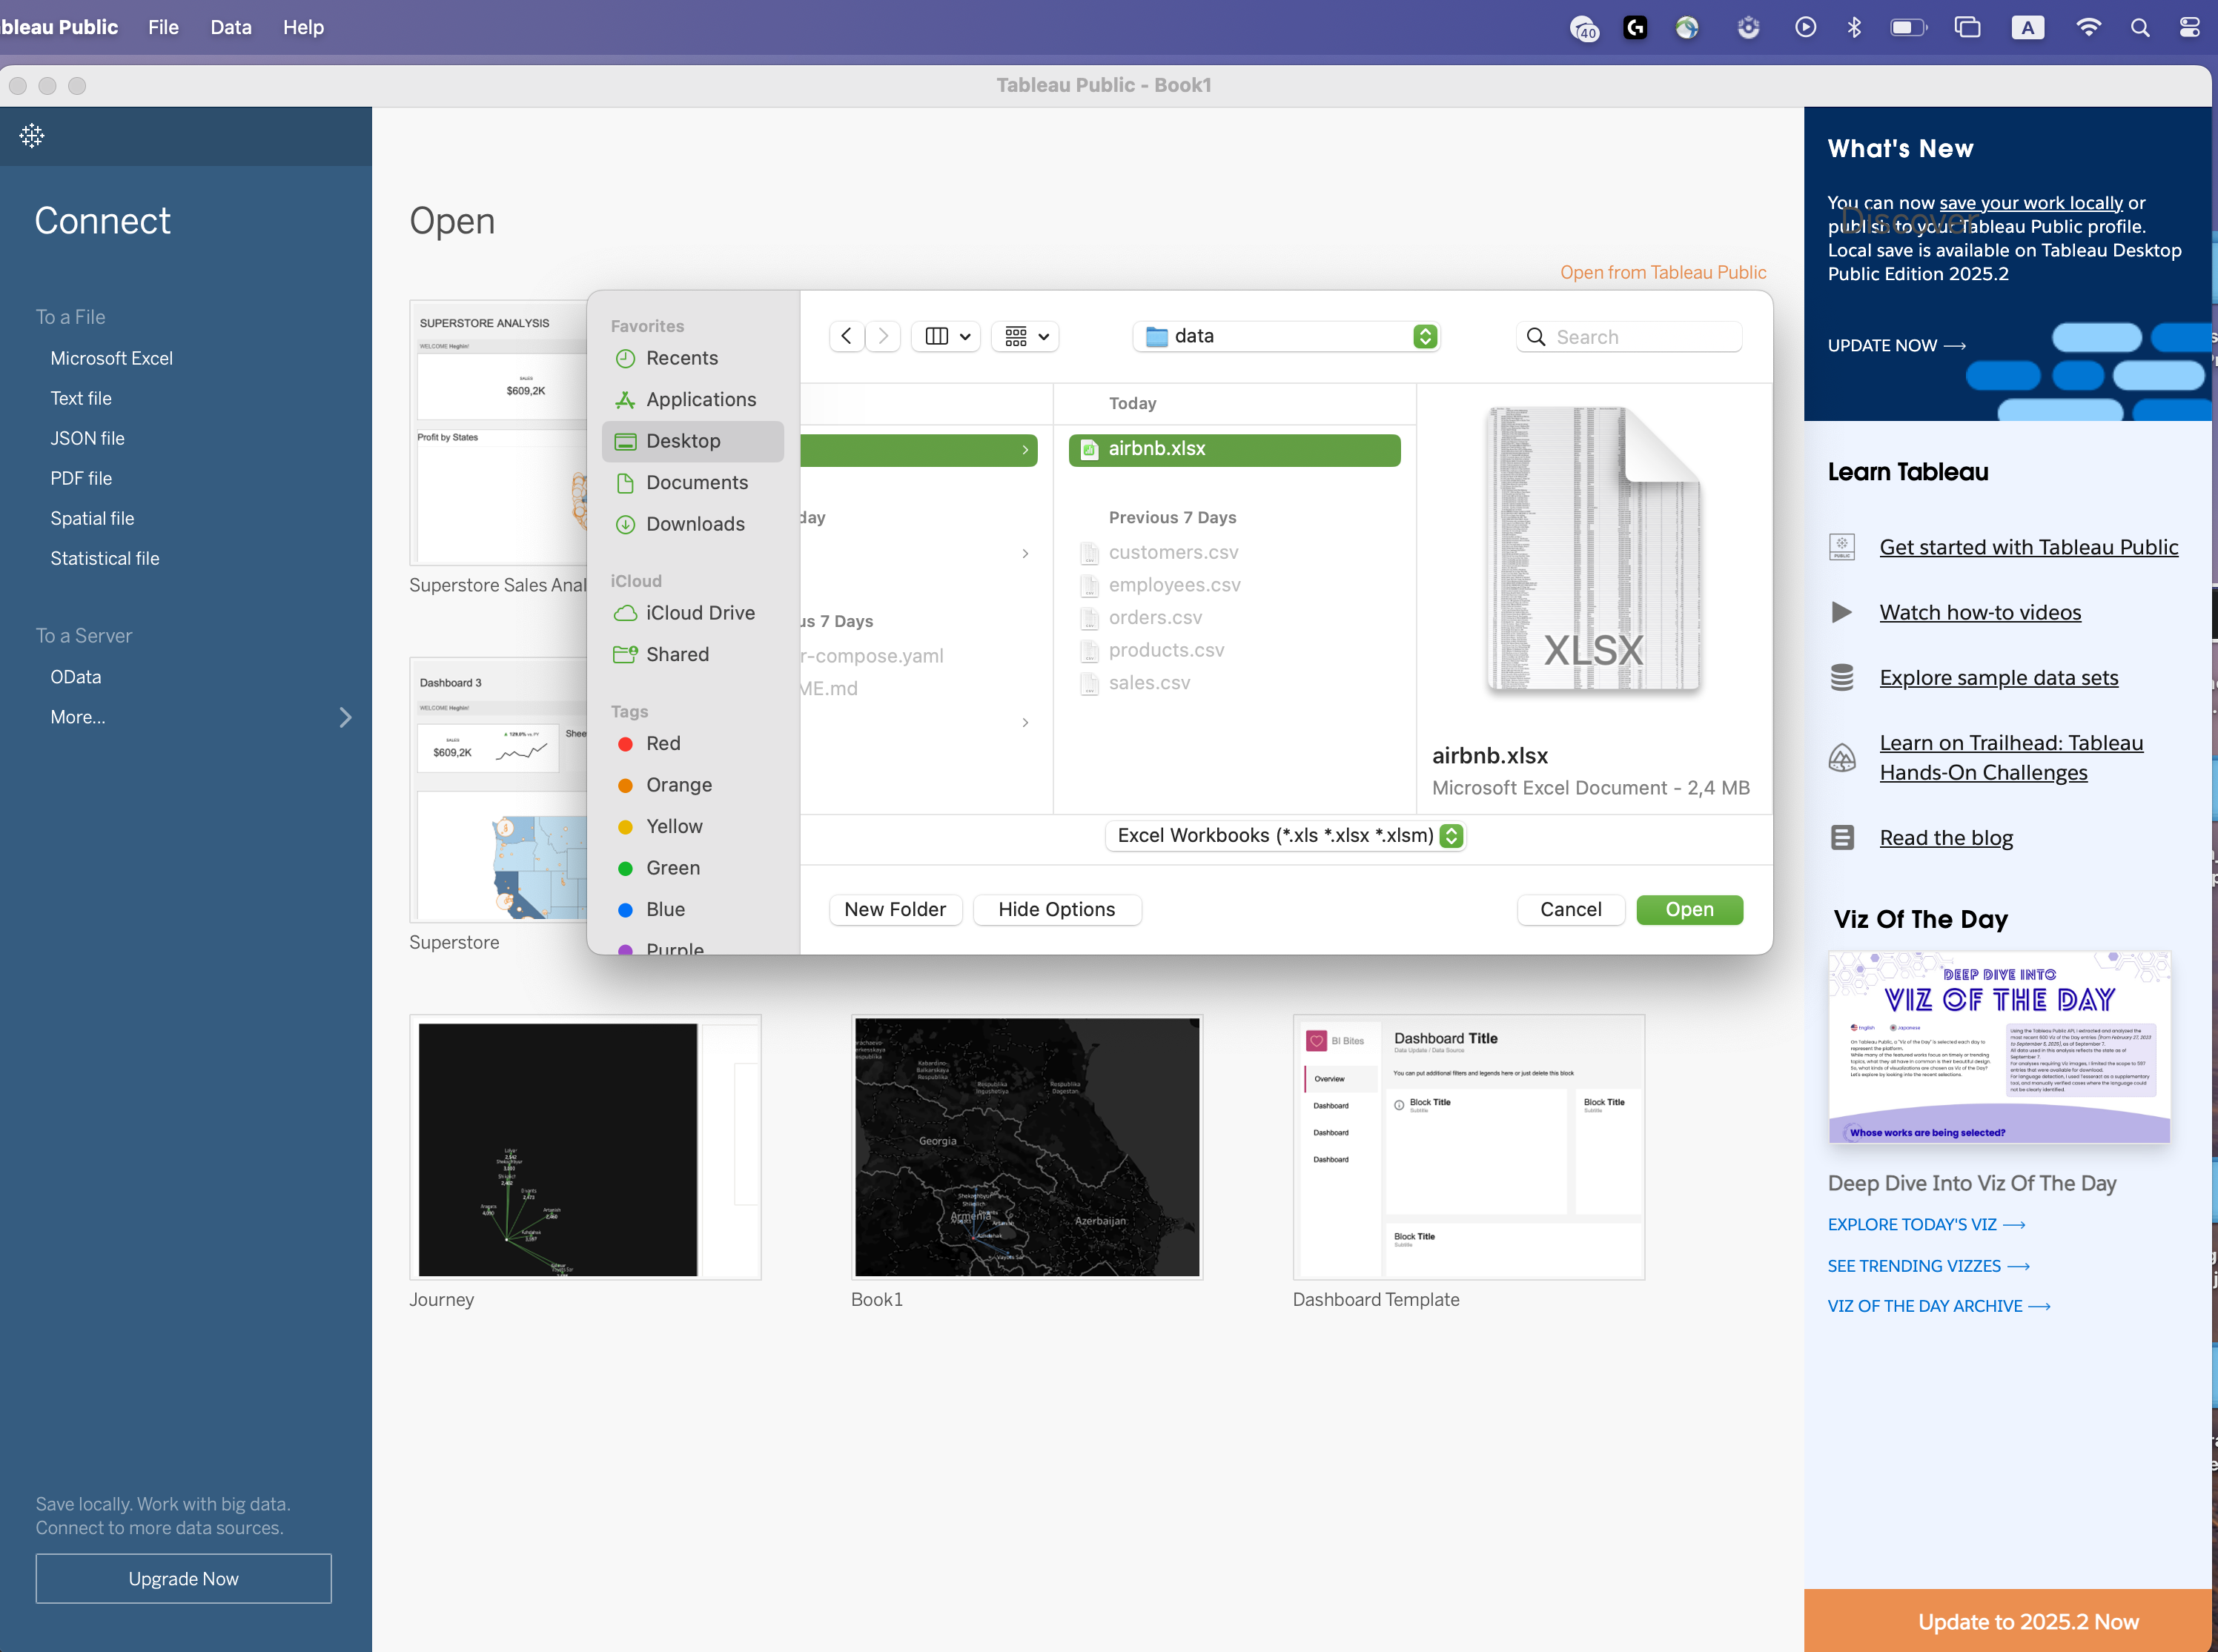This screenshot has height=1652, width=2218.
Task: Open the column view options dropdown
Action: tap(946, 336)
